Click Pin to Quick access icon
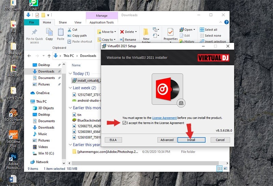The width and height of the screenshot is (273, 186). (x=34, y=32)
